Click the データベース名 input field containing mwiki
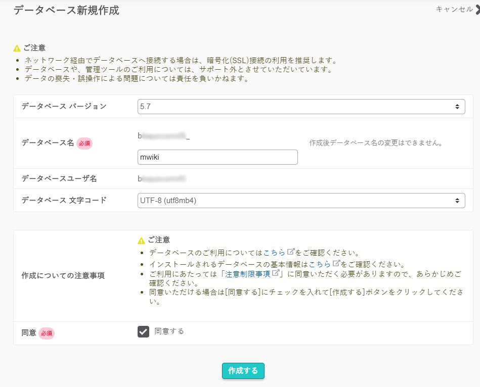 217,157
